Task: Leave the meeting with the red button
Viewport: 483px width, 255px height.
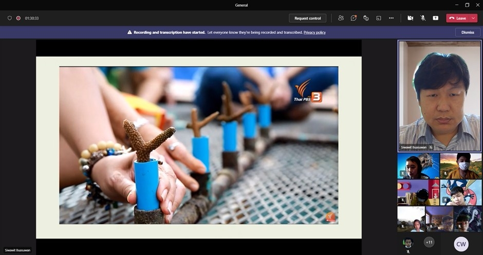Action: coord(458,18)
